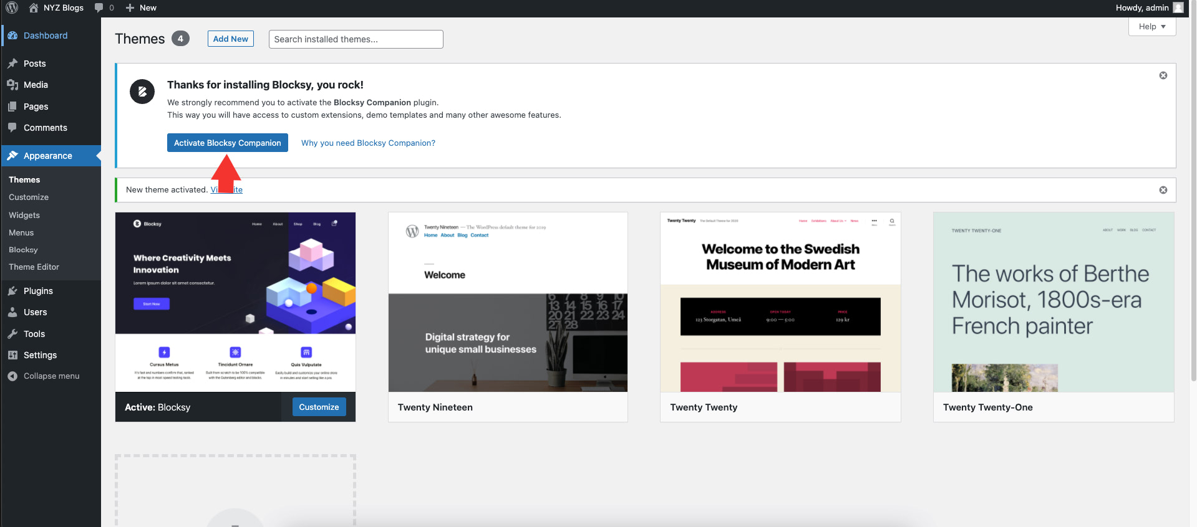Click the Add New Theme placeholder box
Screen dimensions: 1197x527
(x=235, y=491)
